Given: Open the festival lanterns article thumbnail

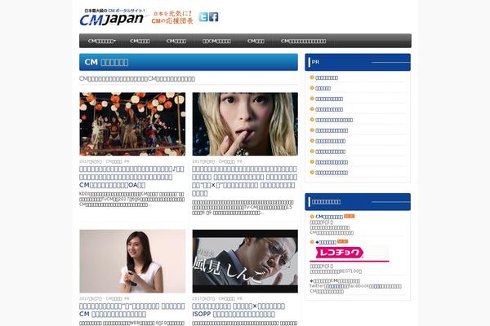Looking at the screenshot, I should pos(132,124).
